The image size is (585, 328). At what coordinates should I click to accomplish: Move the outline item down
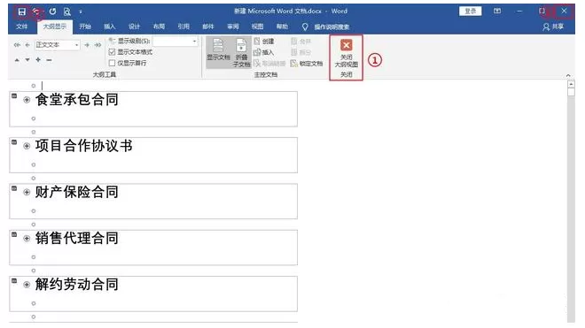[27, 59]
